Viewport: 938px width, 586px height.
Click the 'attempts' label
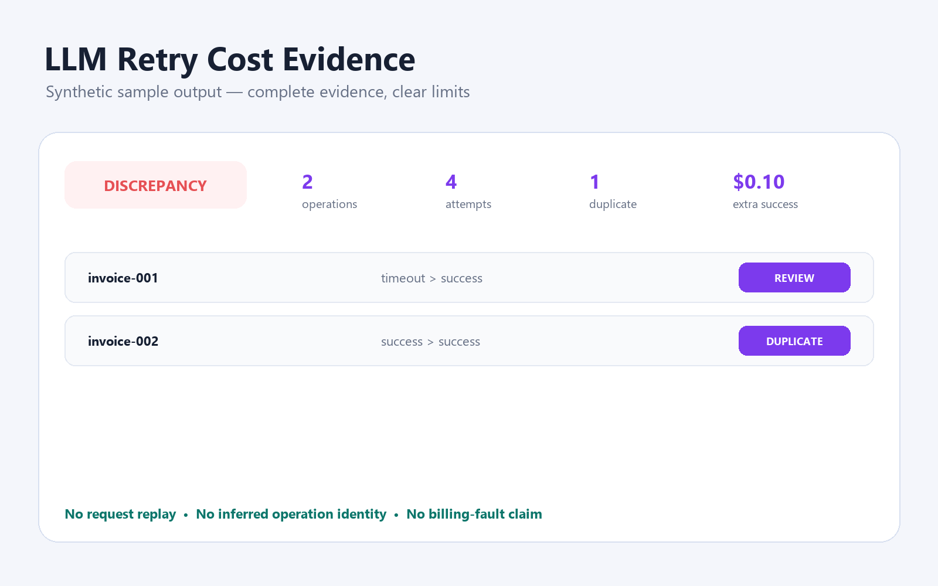point(468,205)
